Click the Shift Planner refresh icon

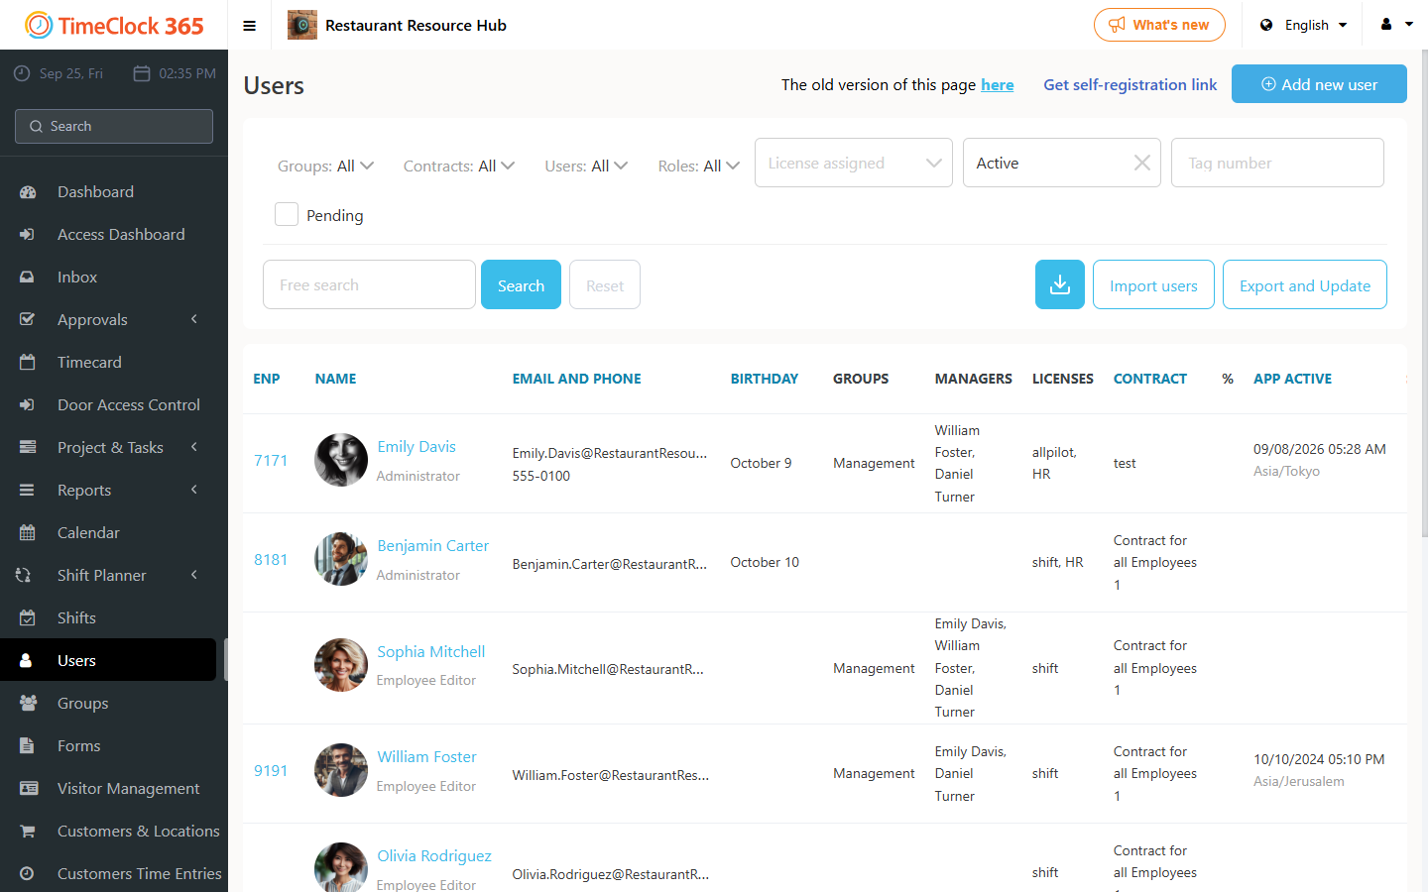click(x=24, y=575)
